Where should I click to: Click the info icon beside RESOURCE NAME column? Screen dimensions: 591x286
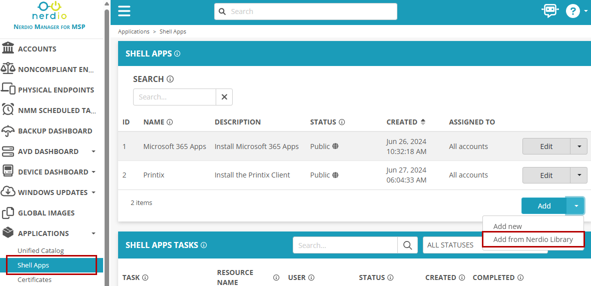276,277
